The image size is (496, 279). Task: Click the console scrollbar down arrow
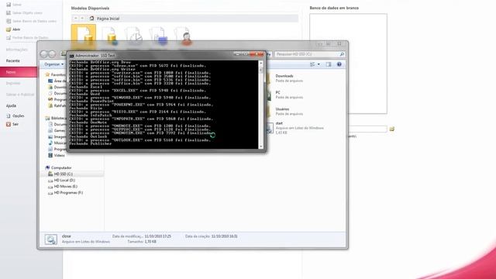pos(261,146)
